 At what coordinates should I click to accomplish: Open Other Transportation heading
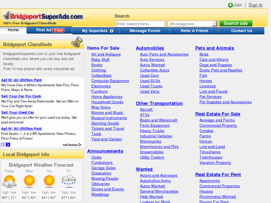[x=159, y=103]
